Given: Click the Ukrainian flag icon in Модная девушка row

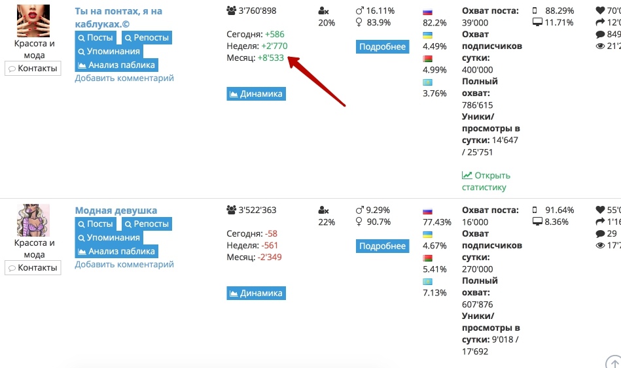Looking at the screenshot, I should tap(427, 235).
